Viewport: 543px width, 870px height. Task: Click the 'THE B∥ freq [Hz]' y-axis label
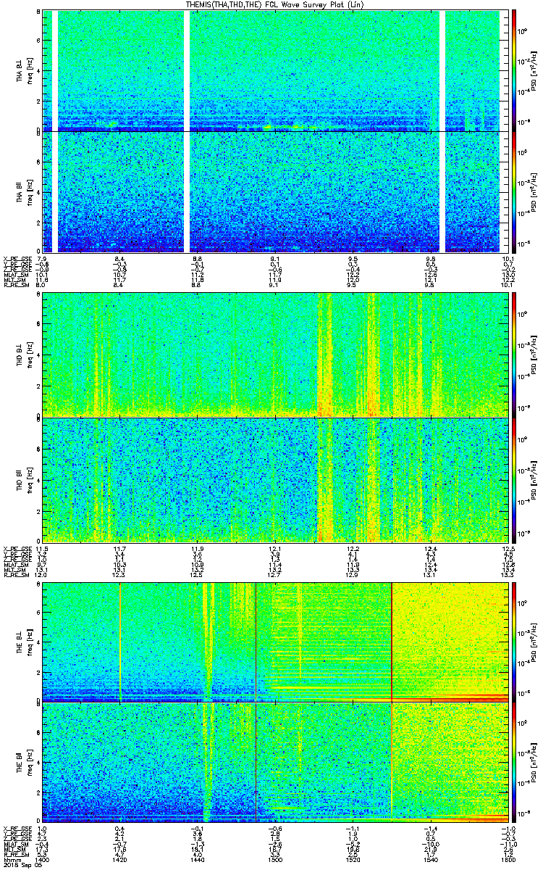click(25, 762)
